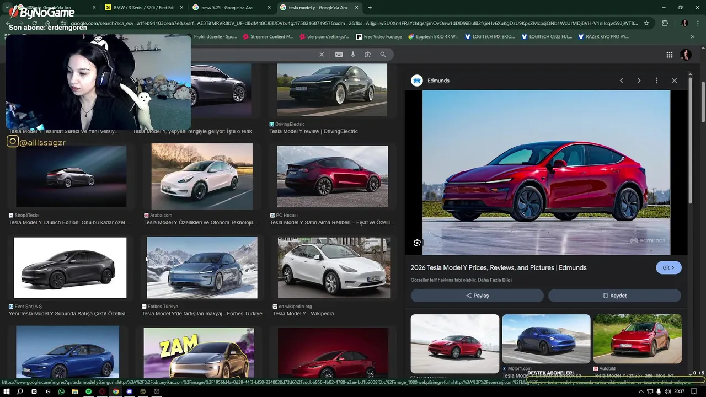Open the Shop4Tesla Launch Edition thumbnail
706x397 pixels.
(x=71, y=176)
